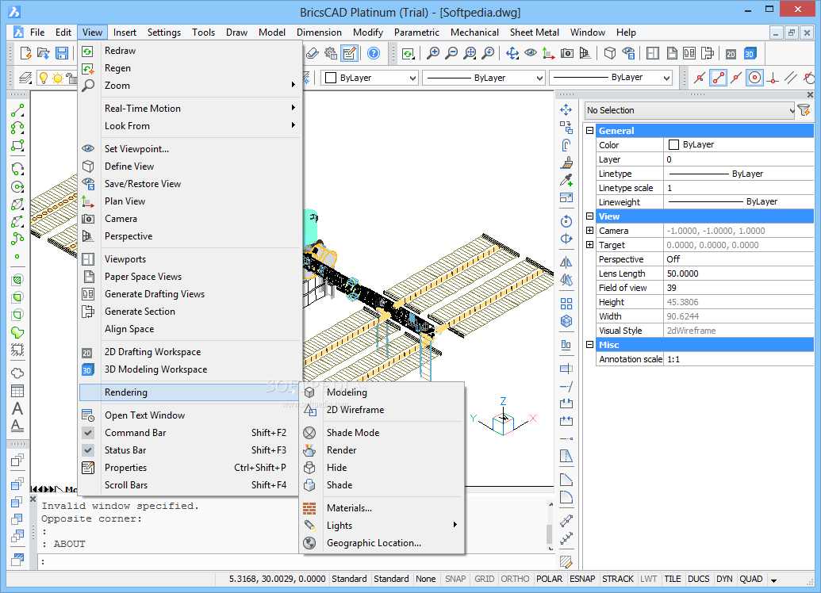Click the Render icon in Rendering submenu
The width and height of the screenshot is (821, 593).
coord(309,450)
